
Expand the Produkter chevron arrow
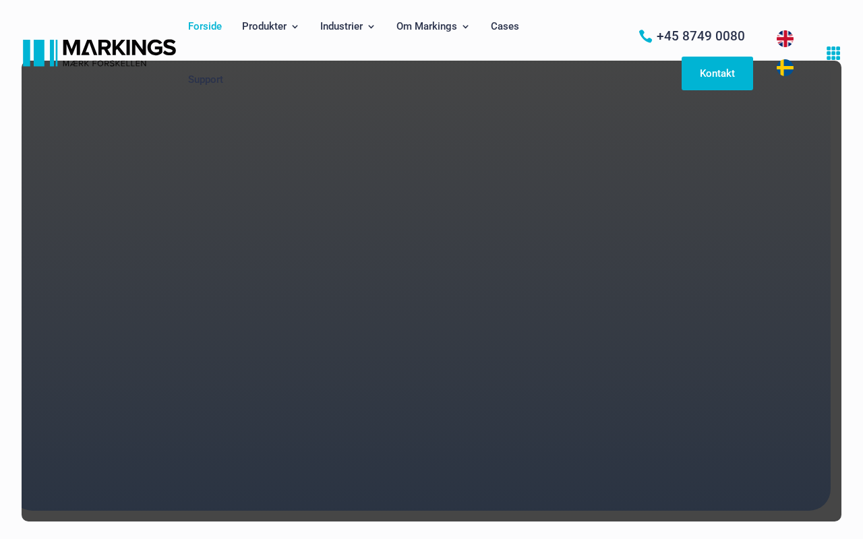[295, 27]
